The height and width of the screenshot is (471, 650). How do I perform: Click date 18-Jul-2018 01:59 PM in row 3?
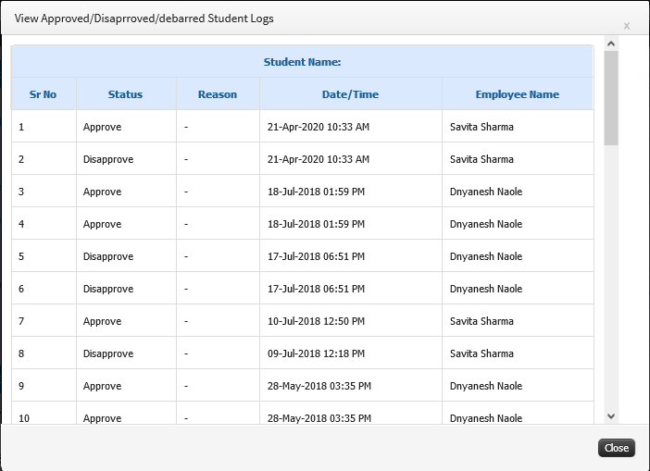click(x=316, y=192)
